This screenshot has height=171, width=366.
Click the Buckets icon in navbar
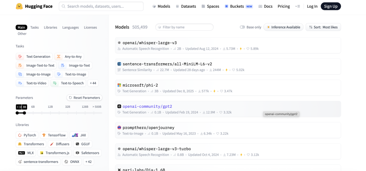tap(227, 6)
